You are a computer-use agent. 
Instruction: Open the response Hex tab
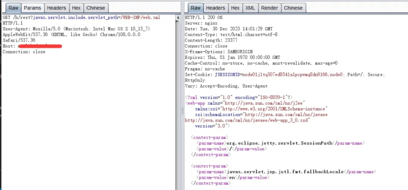[x=235, y=8]
